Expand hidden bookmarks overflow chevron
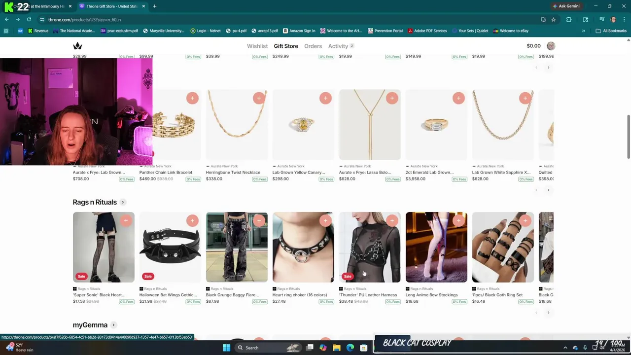Screen dimensions: 631x355 (583, 31)
